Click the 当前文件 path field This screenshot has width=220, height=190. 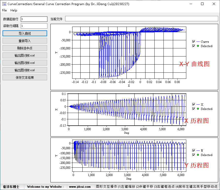coord(142,19)
